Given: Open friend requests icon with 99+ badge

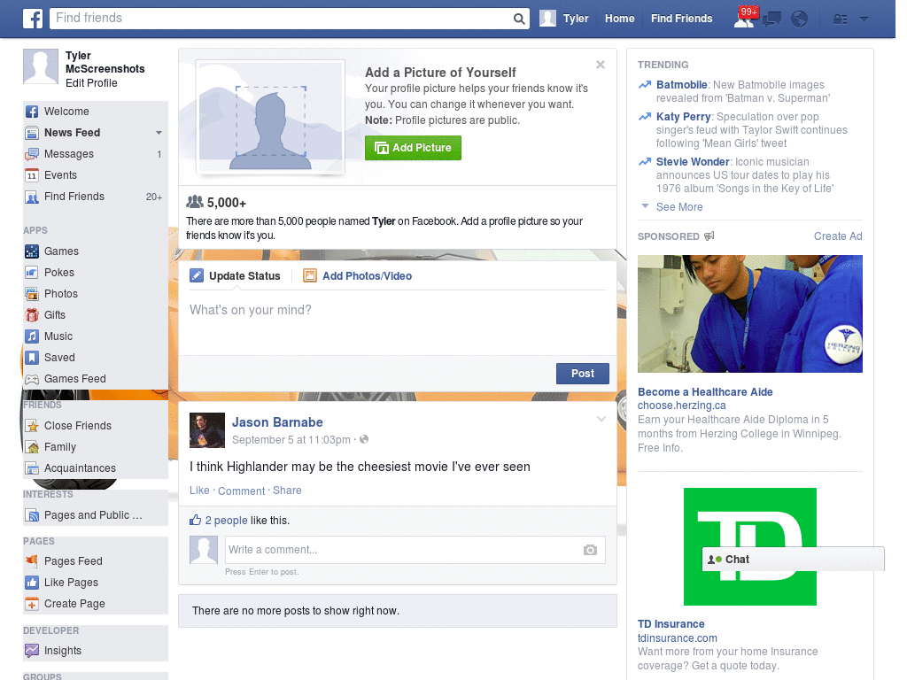Looking at the screenshot, I should pos(745,19).
